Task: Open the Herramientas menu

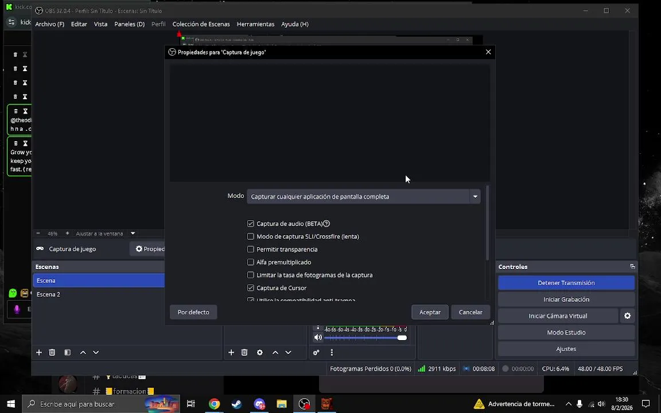Action: pos(255,24)
